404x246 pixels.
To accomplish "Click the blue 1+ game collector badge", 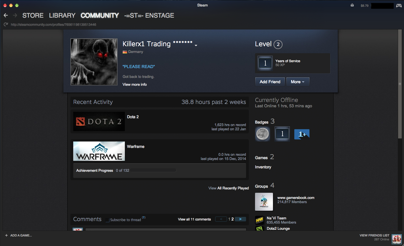I will [302, 134].
